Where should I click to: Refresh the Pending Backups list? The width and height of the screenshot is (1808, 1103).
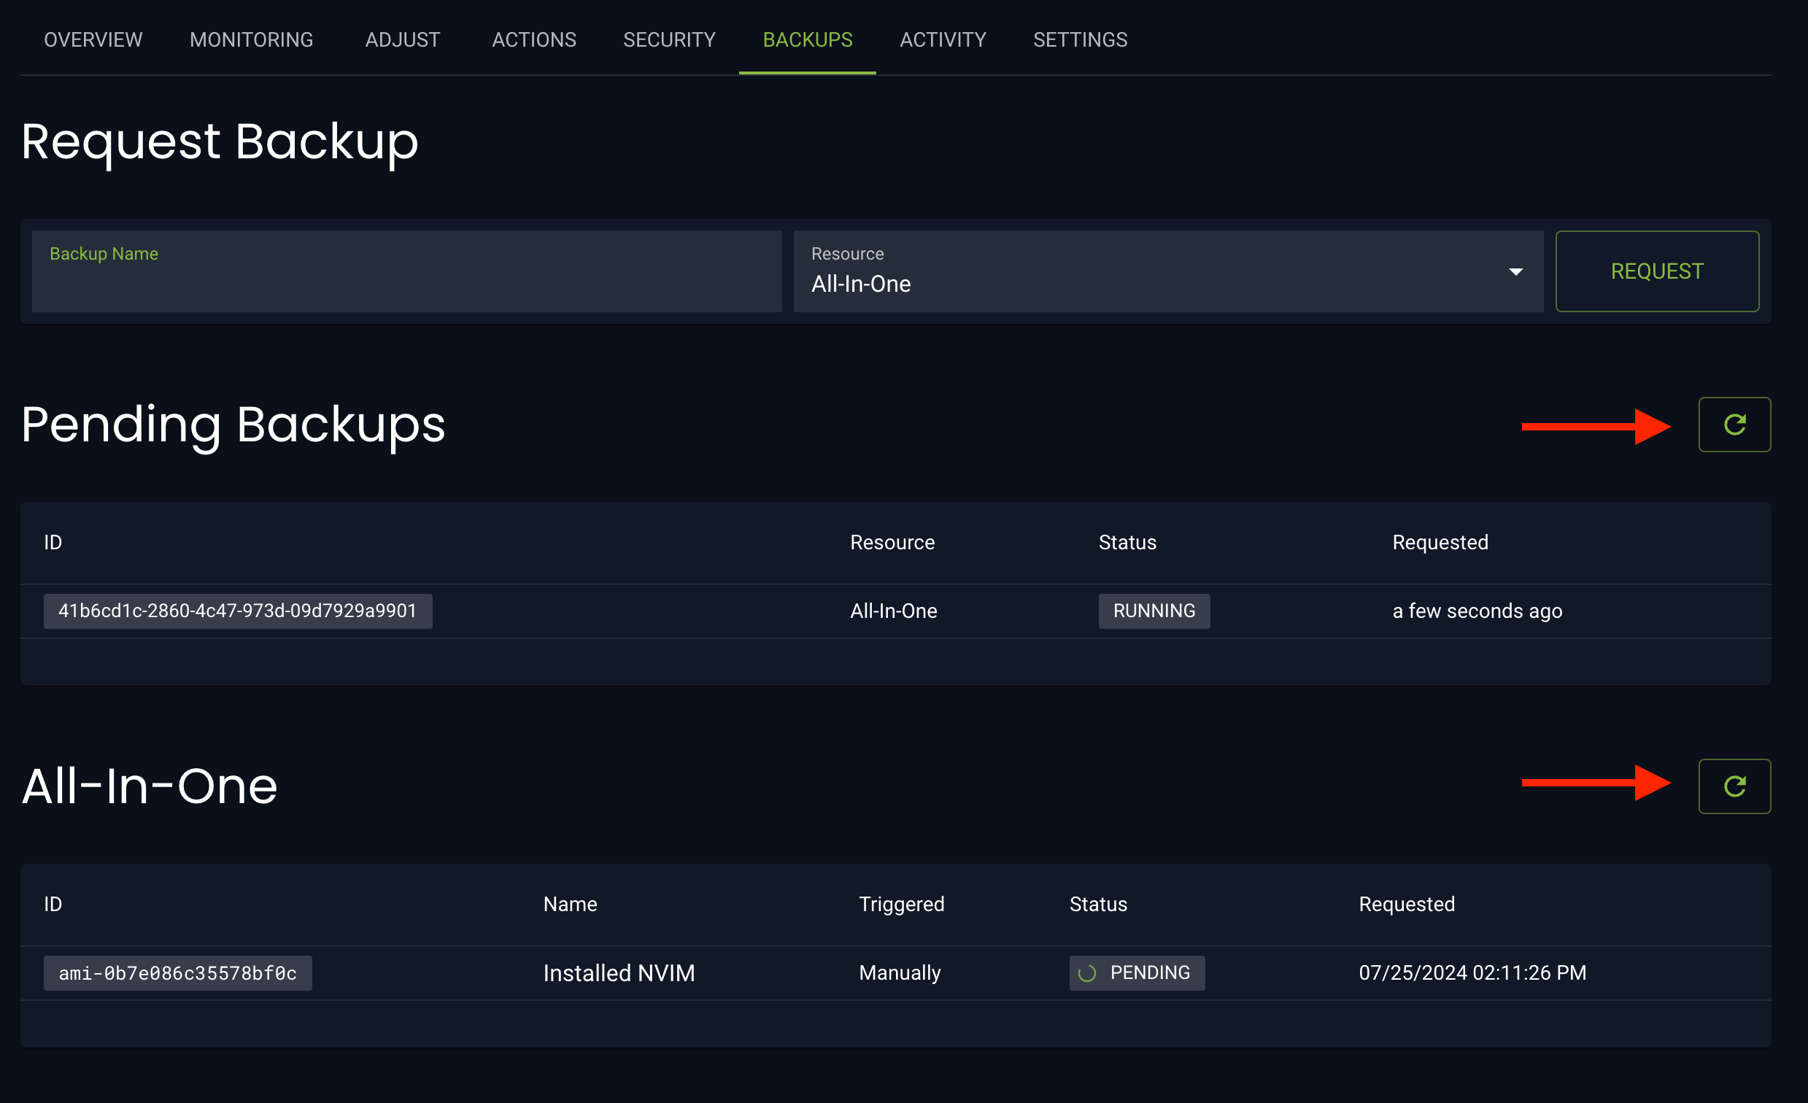(x=1734, y=425)
